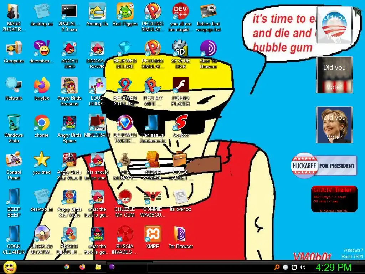Select the Yahoo 'doesntwo...' shortcut
365x274 pixels.
(x=41, y=52)
